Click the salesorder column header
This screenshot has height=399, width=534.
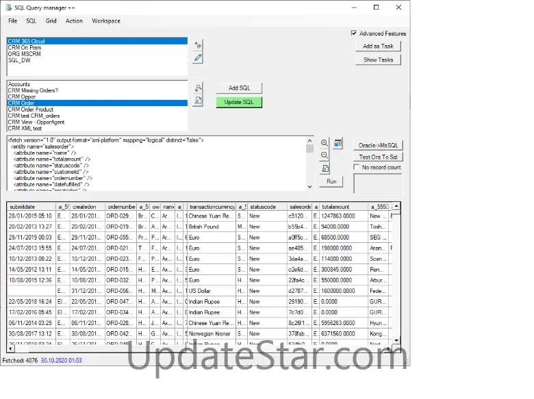[x=299, y=207]
